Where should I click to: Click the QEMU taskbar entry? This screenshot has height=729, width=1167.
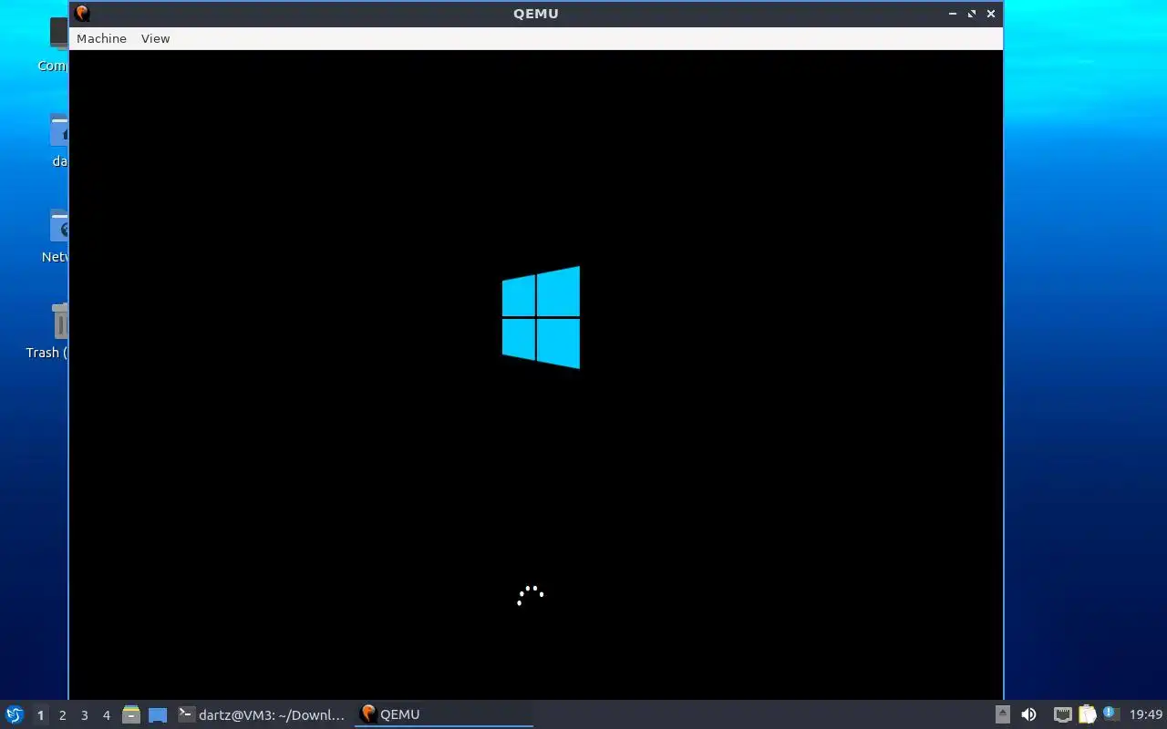(444, 714)
